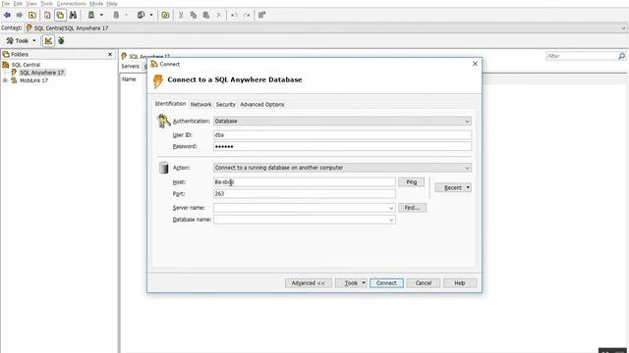Open the connection profiles dropdown arrow
Image resolution: width=629 pixels, height=353 pixels.
151,16
